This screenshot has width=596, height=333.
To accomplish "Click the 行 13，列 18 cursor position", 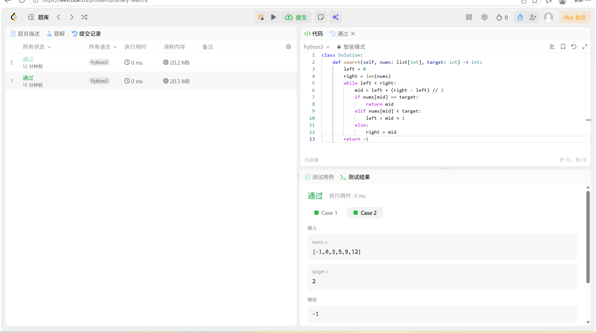I will tap(573, 160).
